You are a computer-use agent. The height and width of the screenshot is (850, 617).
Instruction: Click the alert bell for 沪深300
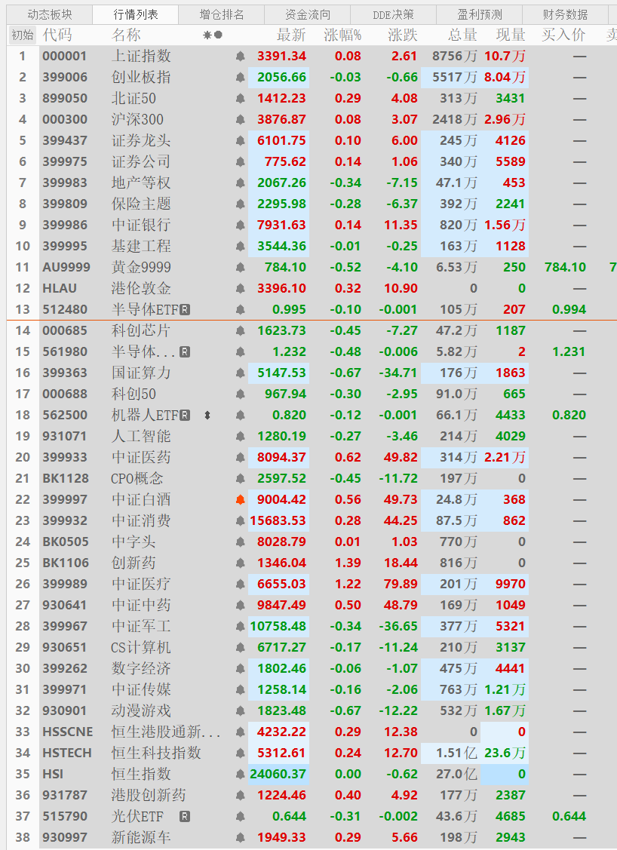click(x=240, y=119)
